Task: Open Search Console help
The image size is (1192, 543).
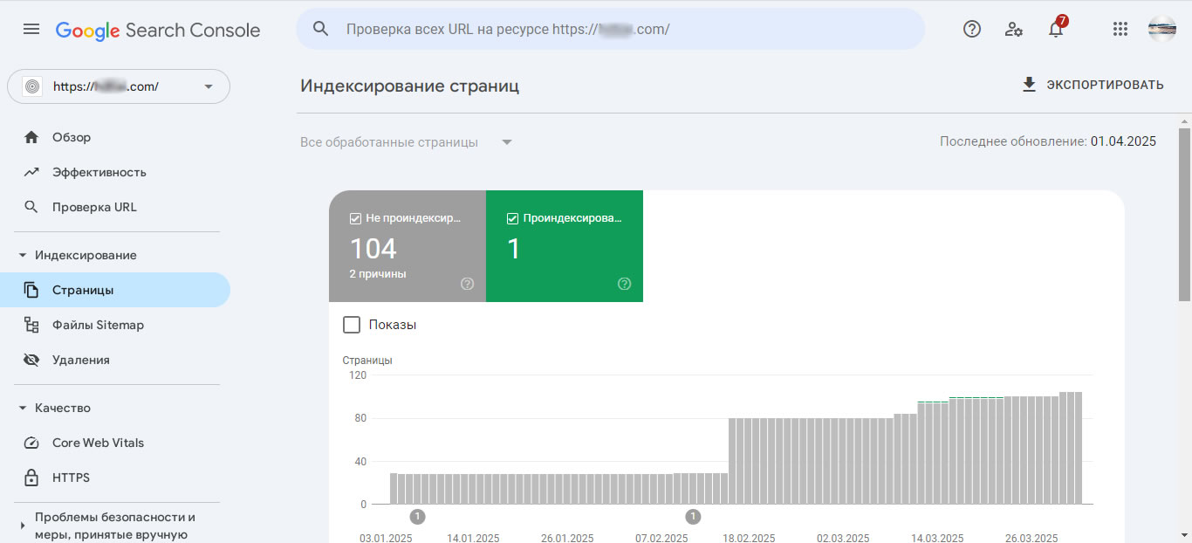Action: click(971, 28)
